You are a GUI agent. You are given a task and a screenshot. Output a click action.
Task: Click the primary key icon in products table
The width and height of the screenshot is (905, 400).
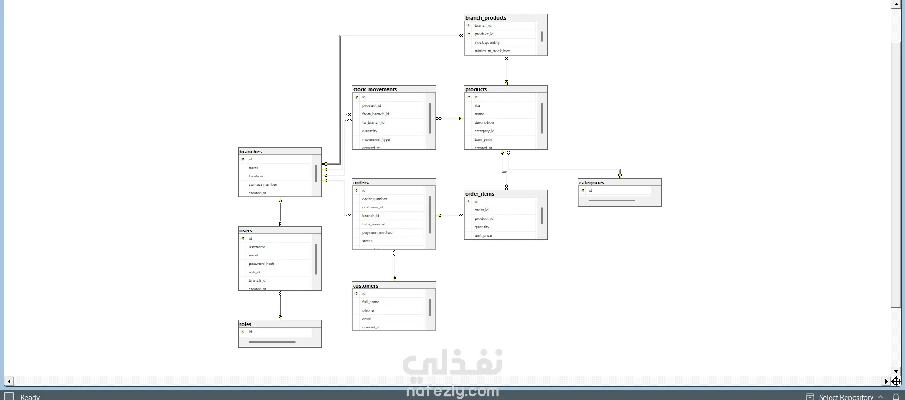[x=469, y=97]
